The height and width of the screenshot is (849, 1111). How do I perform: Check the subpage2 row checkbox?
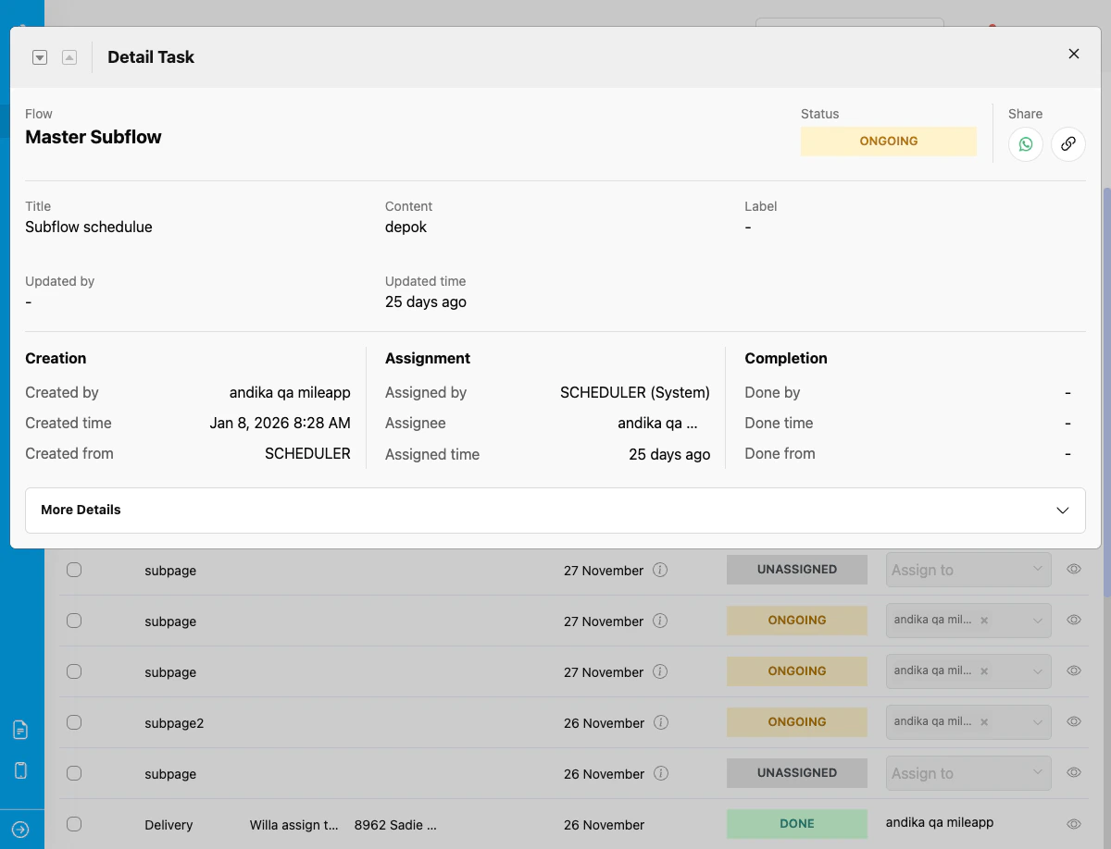click(73, 722)
